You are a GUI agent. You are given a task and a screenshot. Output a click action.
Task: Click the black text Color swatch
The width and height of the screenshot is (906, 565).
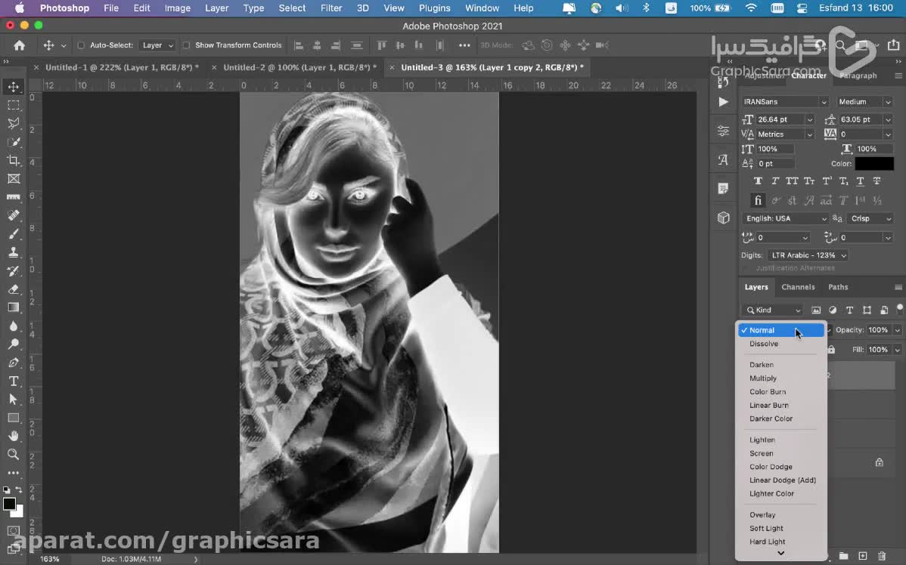[874, 163]
